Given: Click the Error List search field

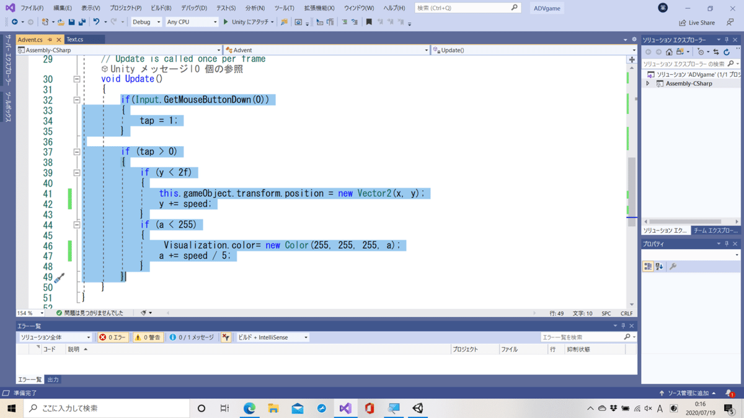Looking at the screenshot, I should [x=588, y=337].
